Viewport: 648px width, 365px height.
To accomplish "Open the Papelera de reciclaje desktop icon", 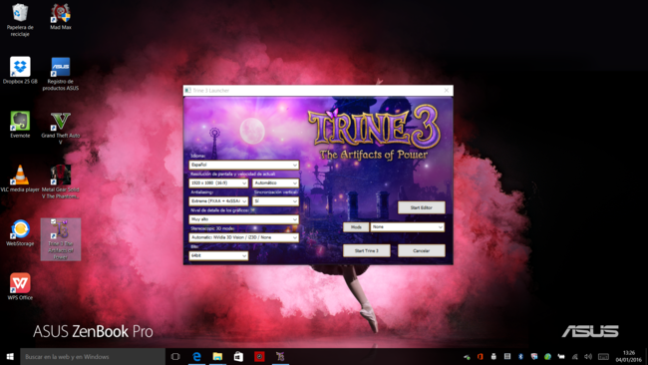I will [x=19, y=19].
